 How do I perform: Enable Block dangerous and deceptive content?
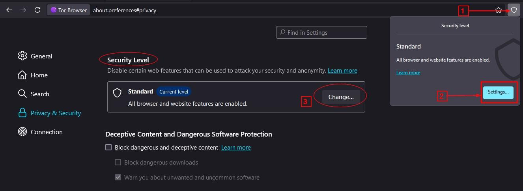pos(108,147)
